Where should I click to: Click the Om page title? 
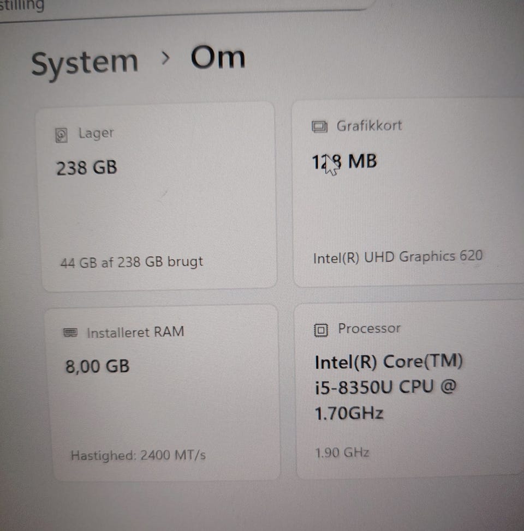[218, 58]
